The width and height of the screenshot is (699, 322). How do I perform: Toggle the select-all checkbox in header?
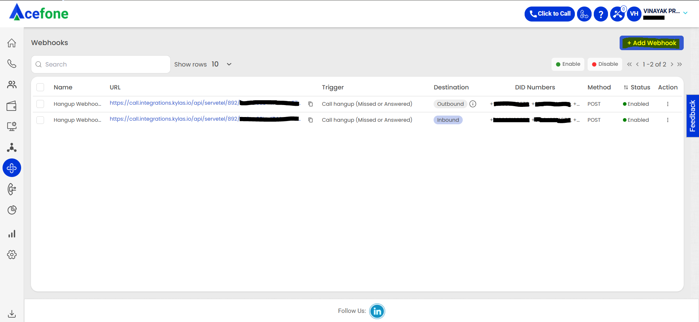40,87
